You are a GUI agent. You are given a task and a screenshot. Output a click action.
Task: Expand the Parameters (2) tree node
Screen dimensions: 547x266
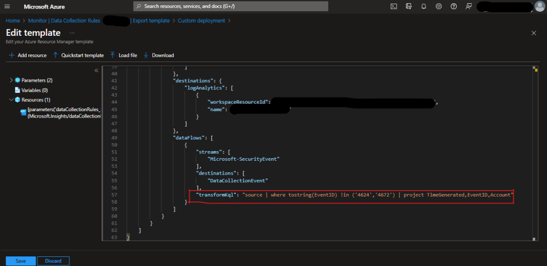click(x=12, y=80)
